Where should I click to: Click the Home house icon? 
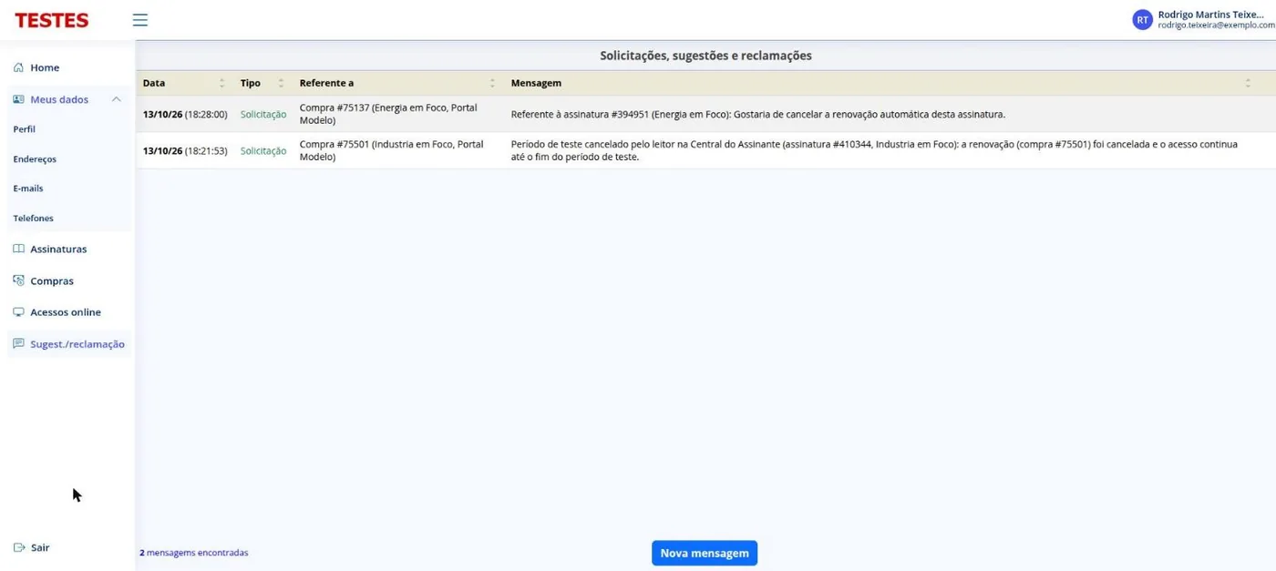18,67
